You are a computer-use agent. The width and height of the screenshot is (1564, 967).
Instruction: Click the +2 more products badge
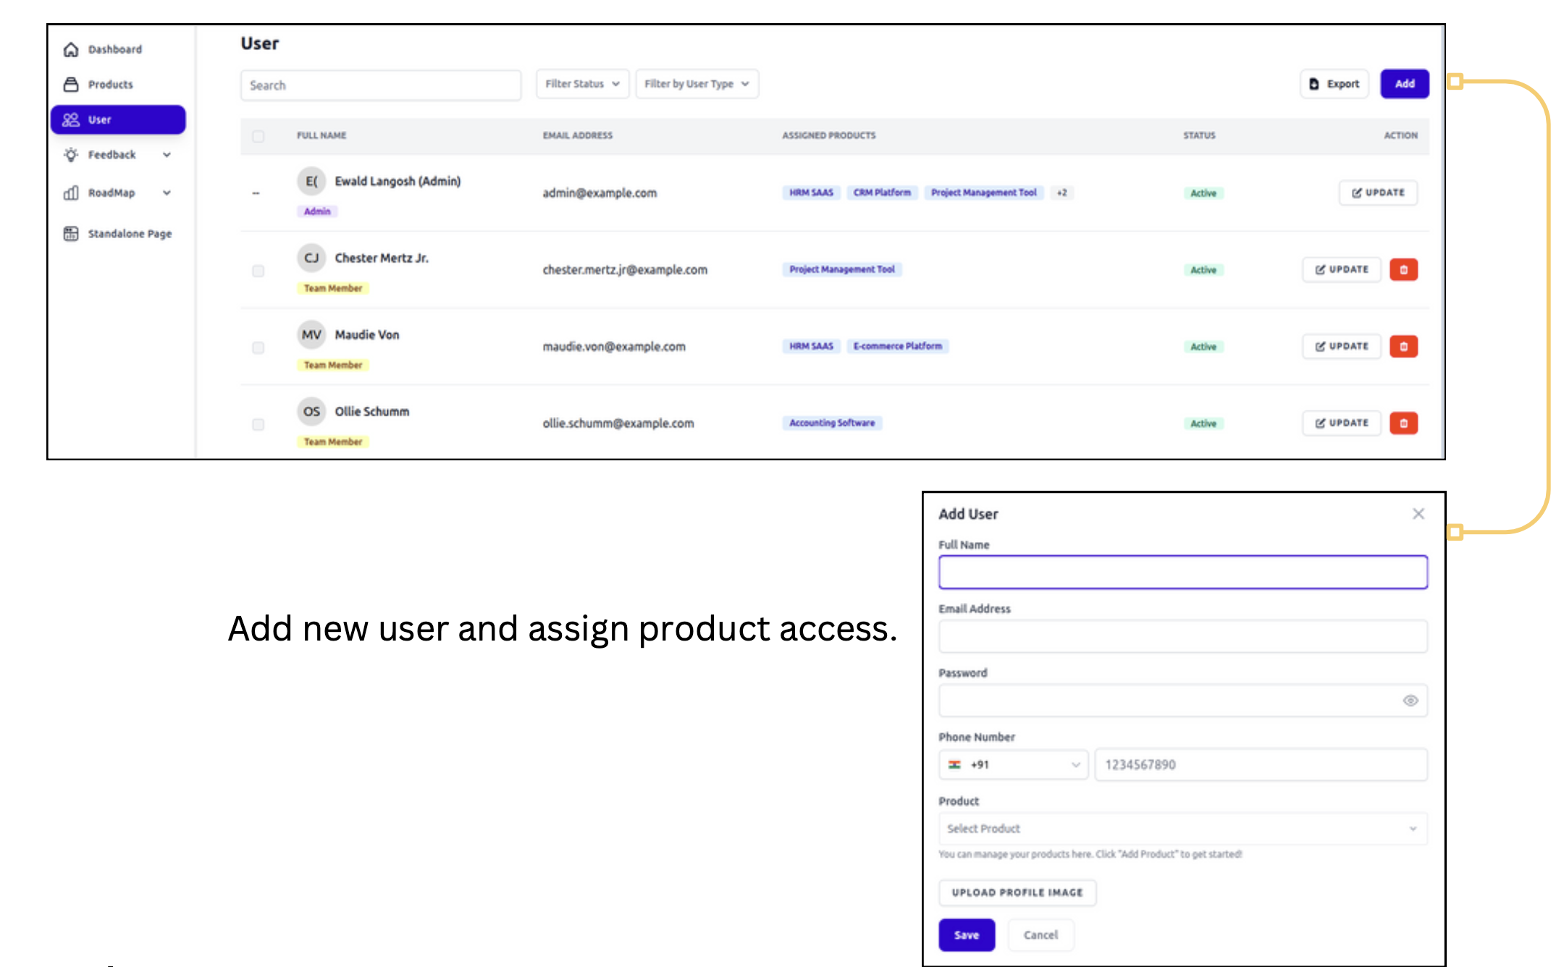(1061, 193)
